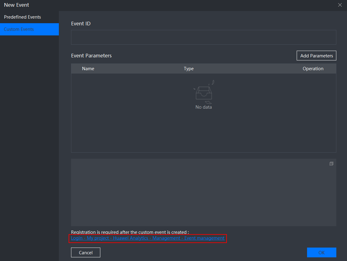
Task: Select the Custom Events tab
Action: pos(30,29)
